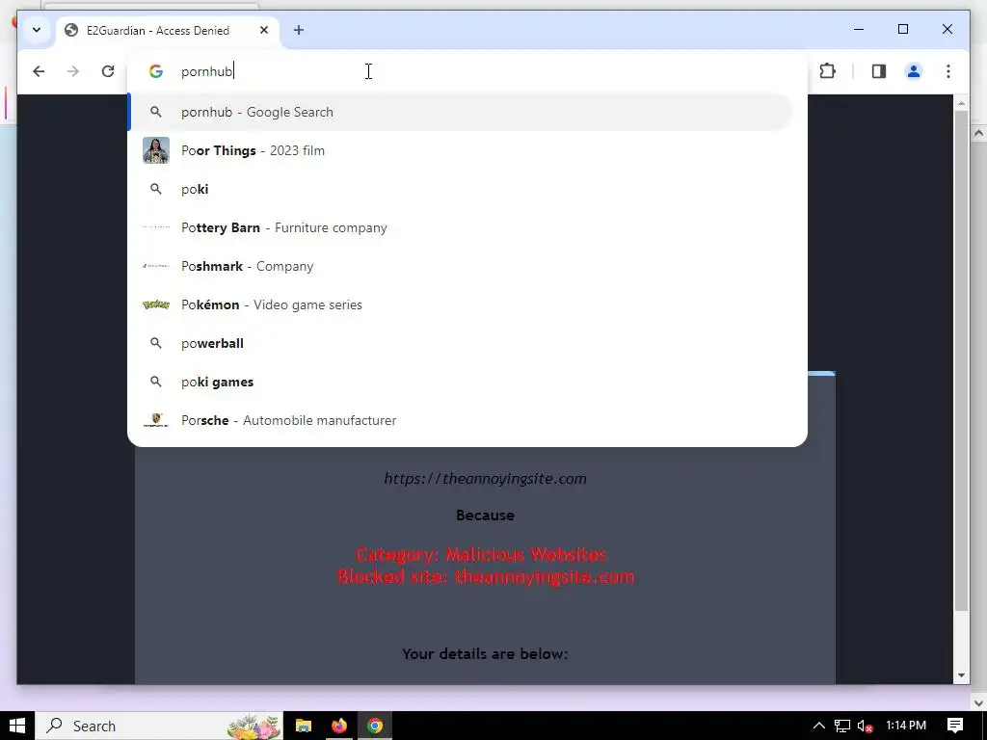Open the Windows Start menu

[x=17, y=726]
